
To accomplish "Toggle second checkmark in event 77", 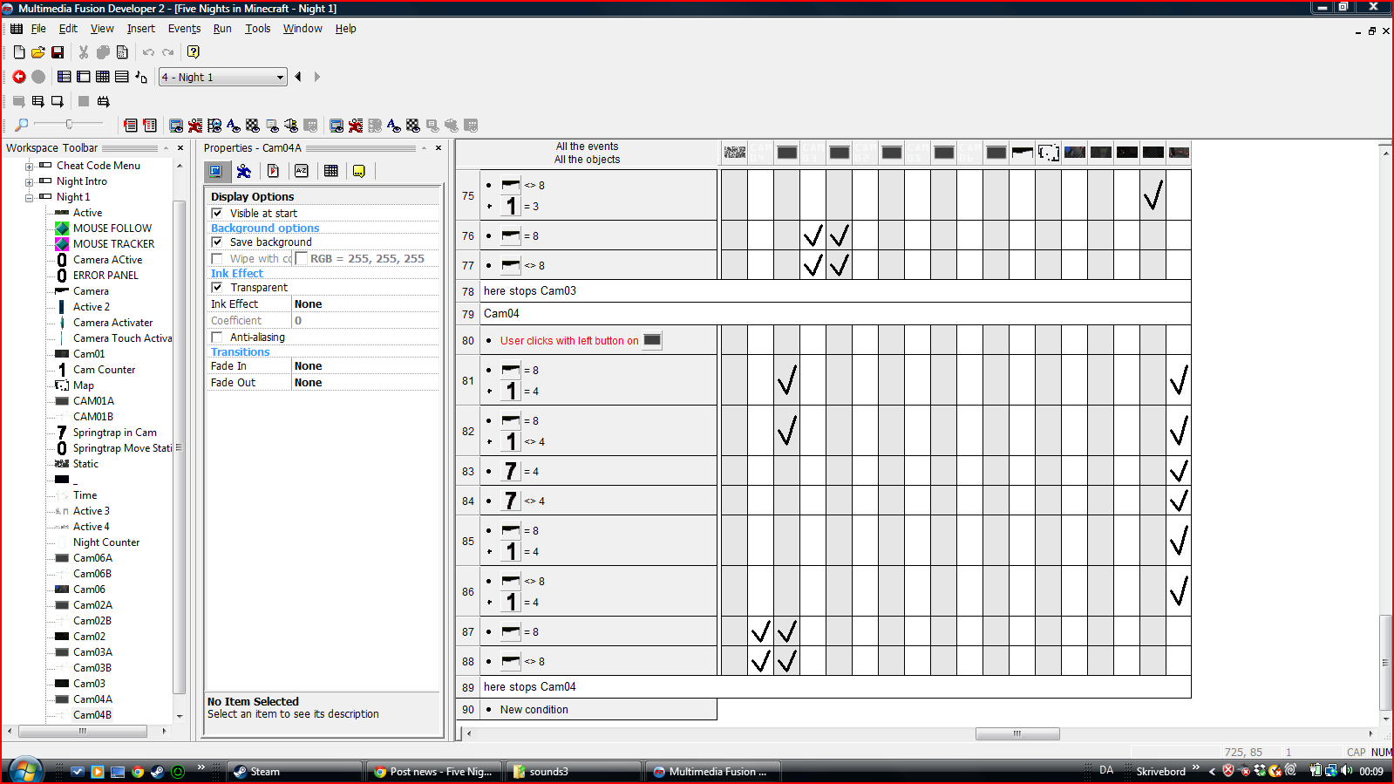I will [840, 265].
